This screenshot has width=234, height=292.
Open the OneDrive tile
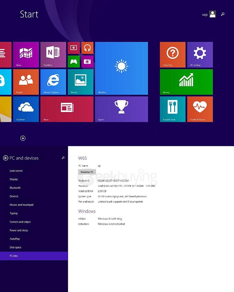pyautogui.click(x=26, y=109)
